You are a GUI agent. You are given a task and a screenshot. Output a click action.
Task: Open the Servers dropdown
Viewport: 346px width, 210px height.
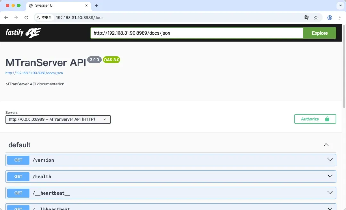(x=58, y=119)
